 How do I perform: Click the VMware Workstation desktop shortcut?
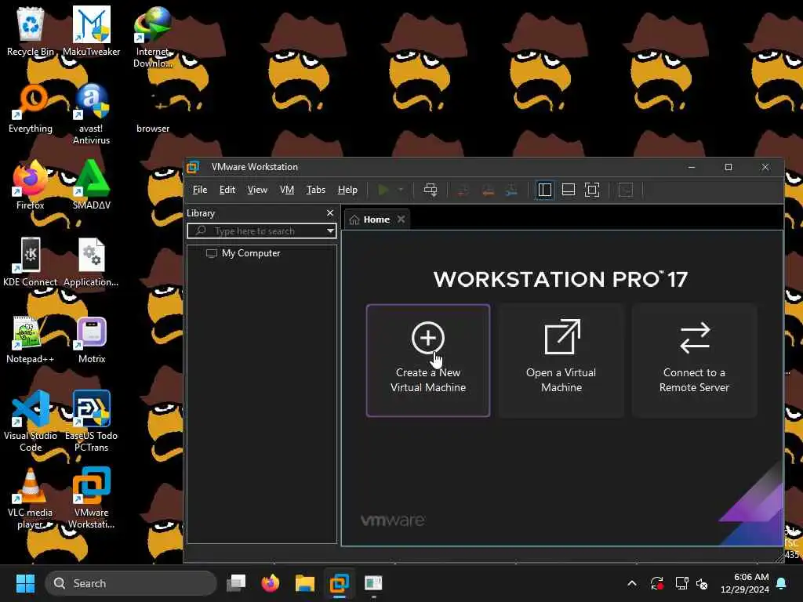point(91,498)
